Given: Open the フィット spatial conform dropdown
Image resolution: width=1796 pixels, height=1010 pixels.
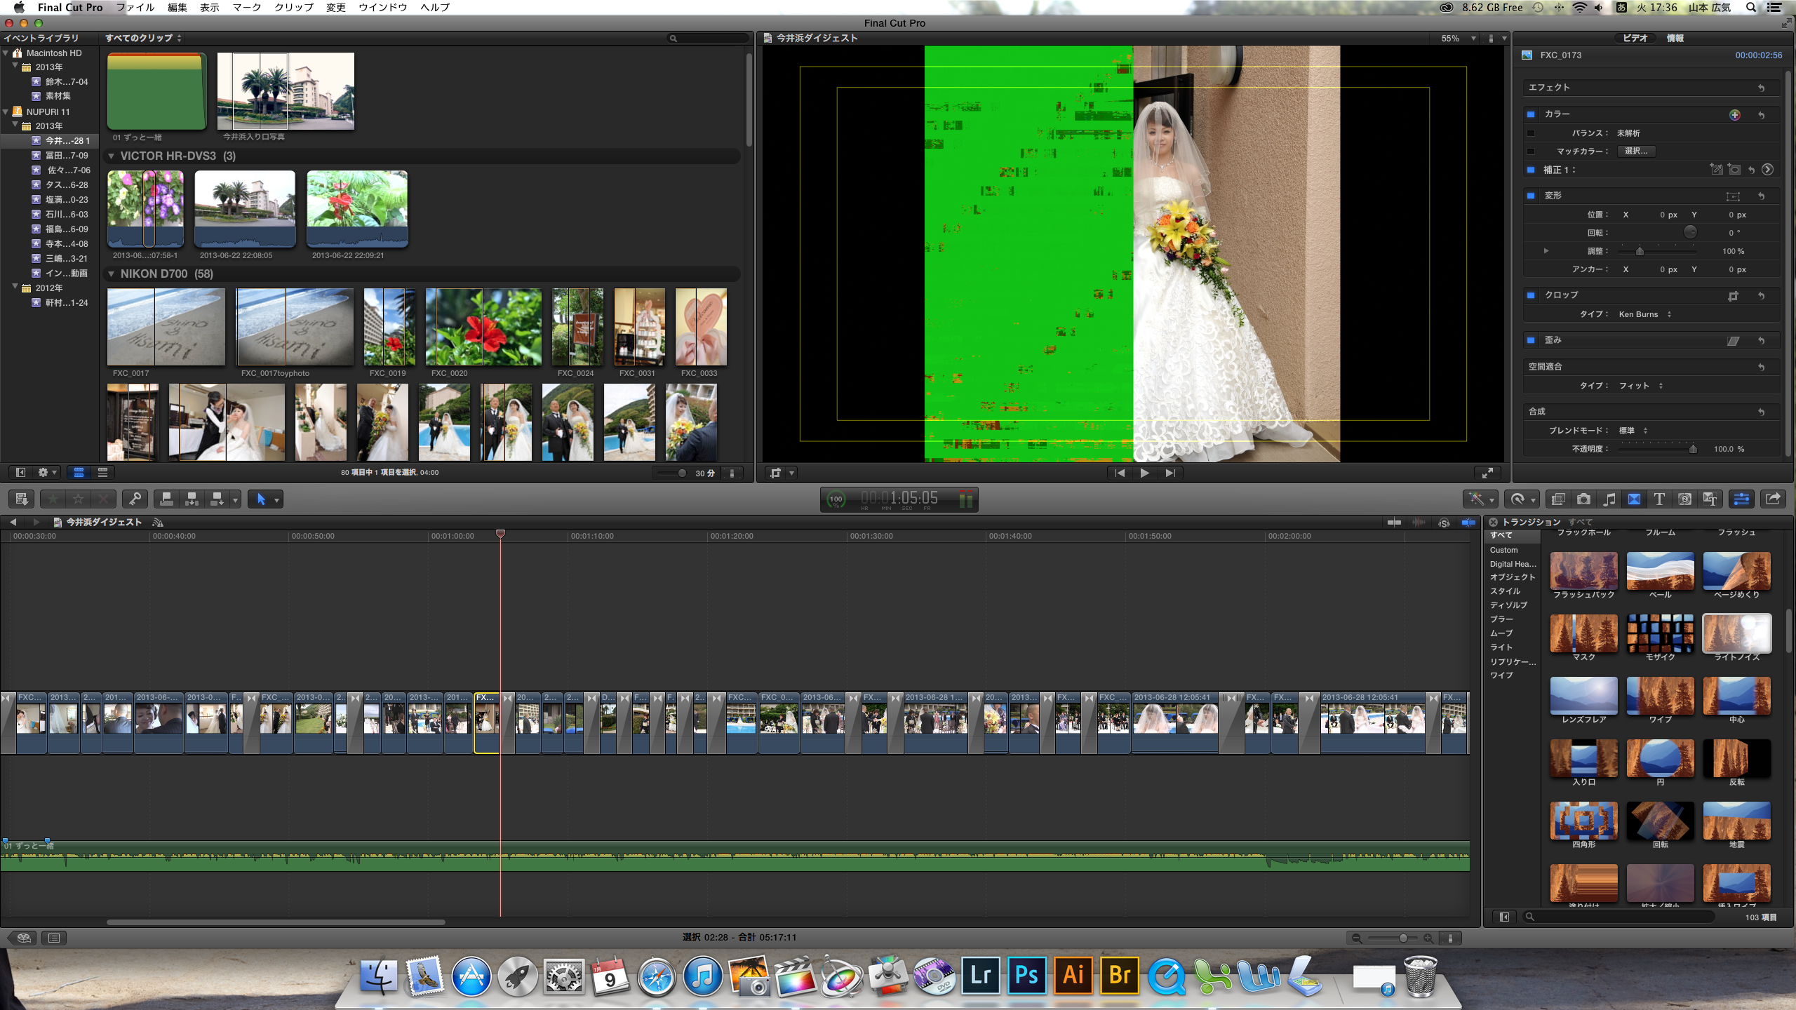Looking at the screenshot, I should point(1641,386).
